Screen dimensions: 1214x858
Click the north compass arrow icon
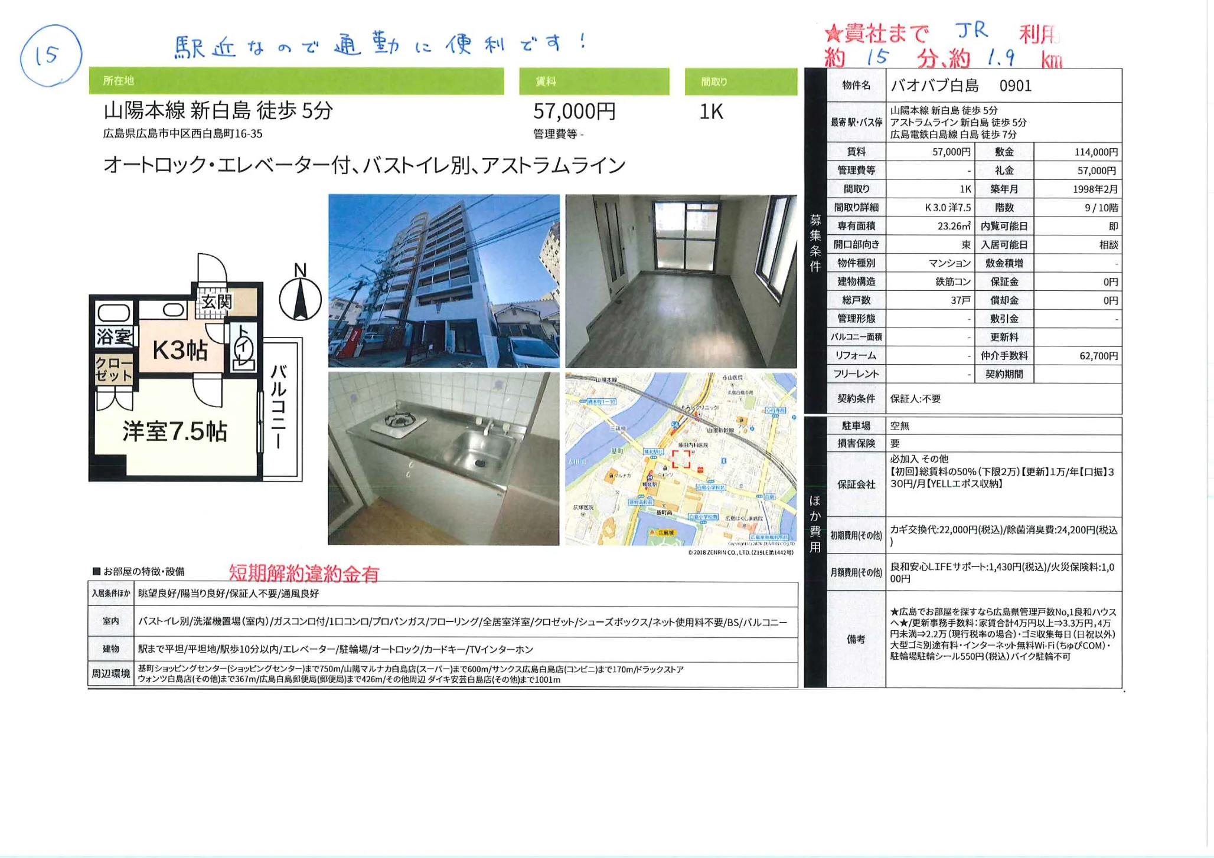coord(300,299)
